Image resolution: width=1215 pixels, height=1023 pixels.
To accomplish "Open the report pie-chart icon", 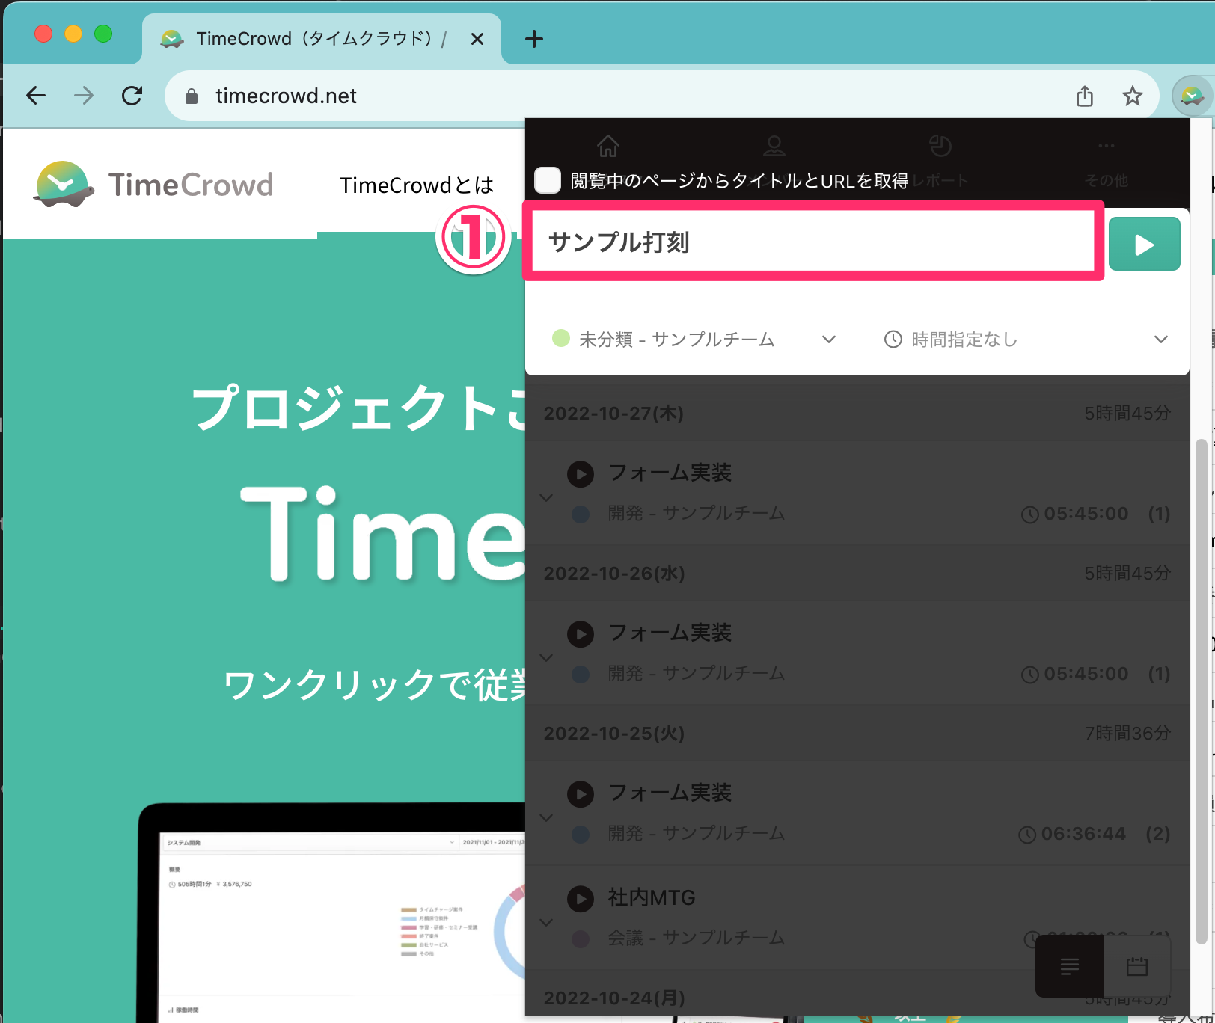I will point(941,146).
